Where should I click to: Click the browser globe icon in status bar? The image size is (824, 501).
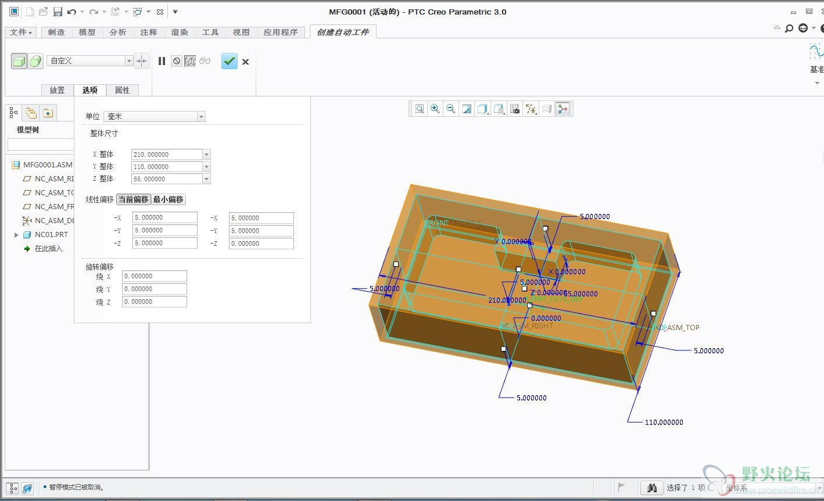pos(27,488)
